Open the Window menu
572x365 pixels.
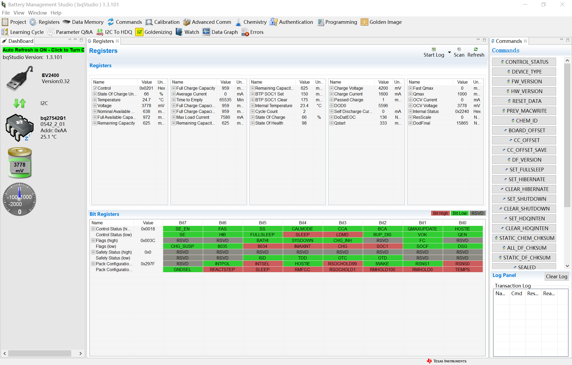point(37,13)
